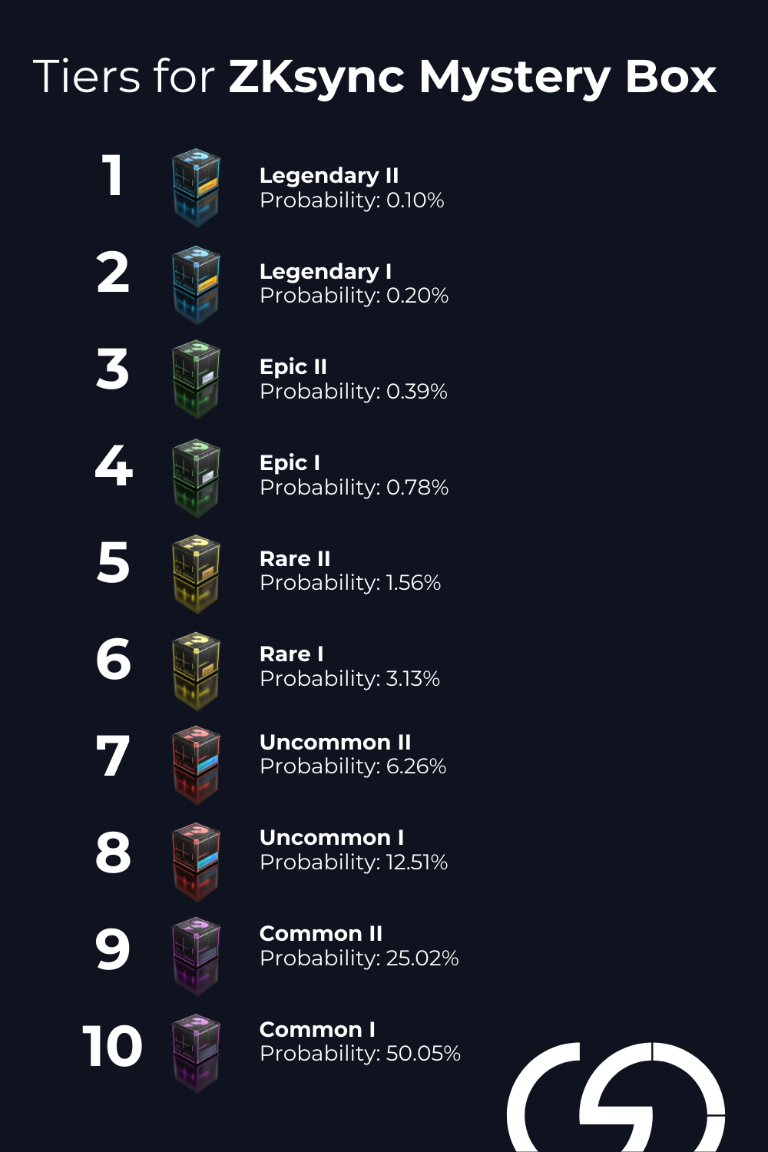Image resolution: width=768 pixels, height=1152 pixels.
Task: Click the Legendary II mystery box icon
Action: click(x=196, y=187)
